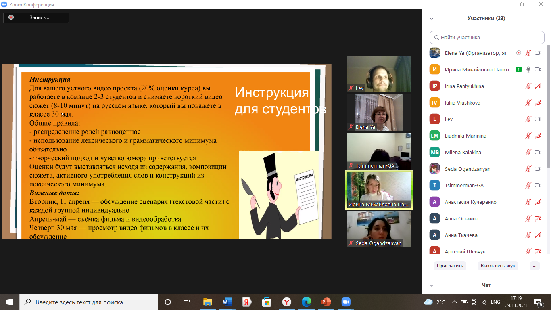Select Tsimmerman-GA's video thumbnail
The width and height of the screenshot is (551, 310).
[379, 151]
